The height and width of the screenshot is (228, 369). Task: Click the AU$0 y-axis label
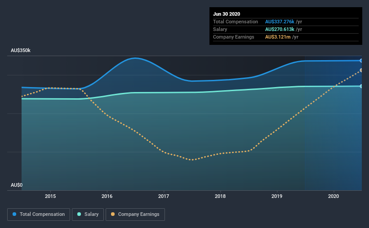(x=17, y=185)
